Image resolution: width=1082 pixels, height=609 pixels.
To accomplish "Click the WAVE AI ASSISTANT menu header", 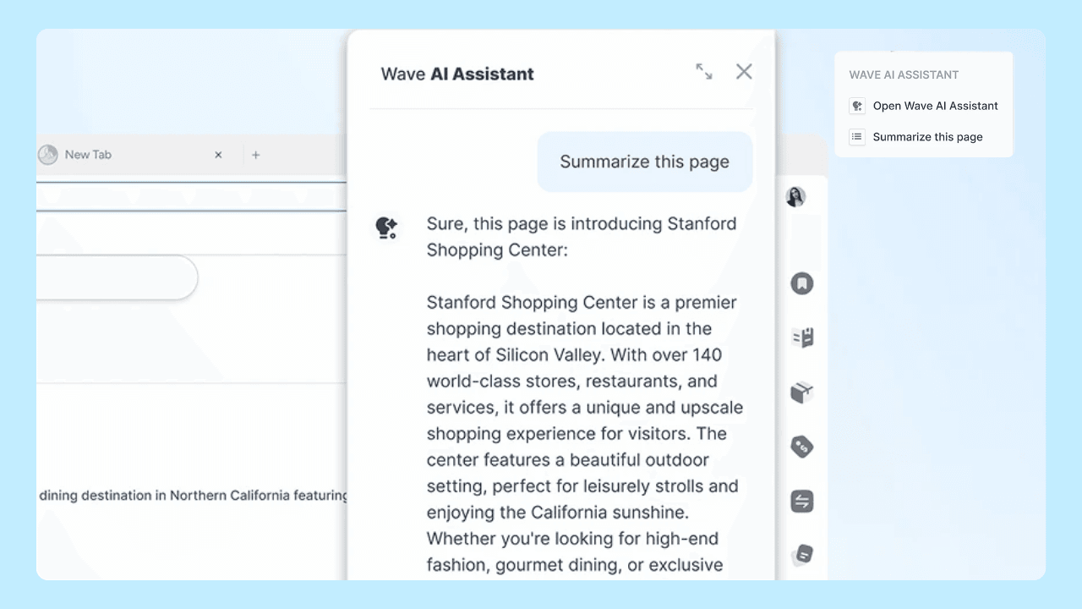I will coord(904,74).
